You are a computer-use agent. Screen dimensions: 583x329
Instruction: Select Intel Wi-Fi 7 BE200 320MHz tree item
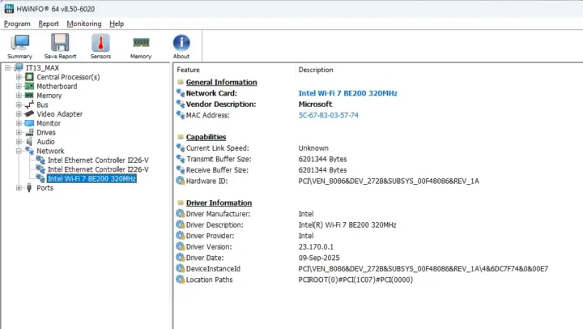click(91, 178)
